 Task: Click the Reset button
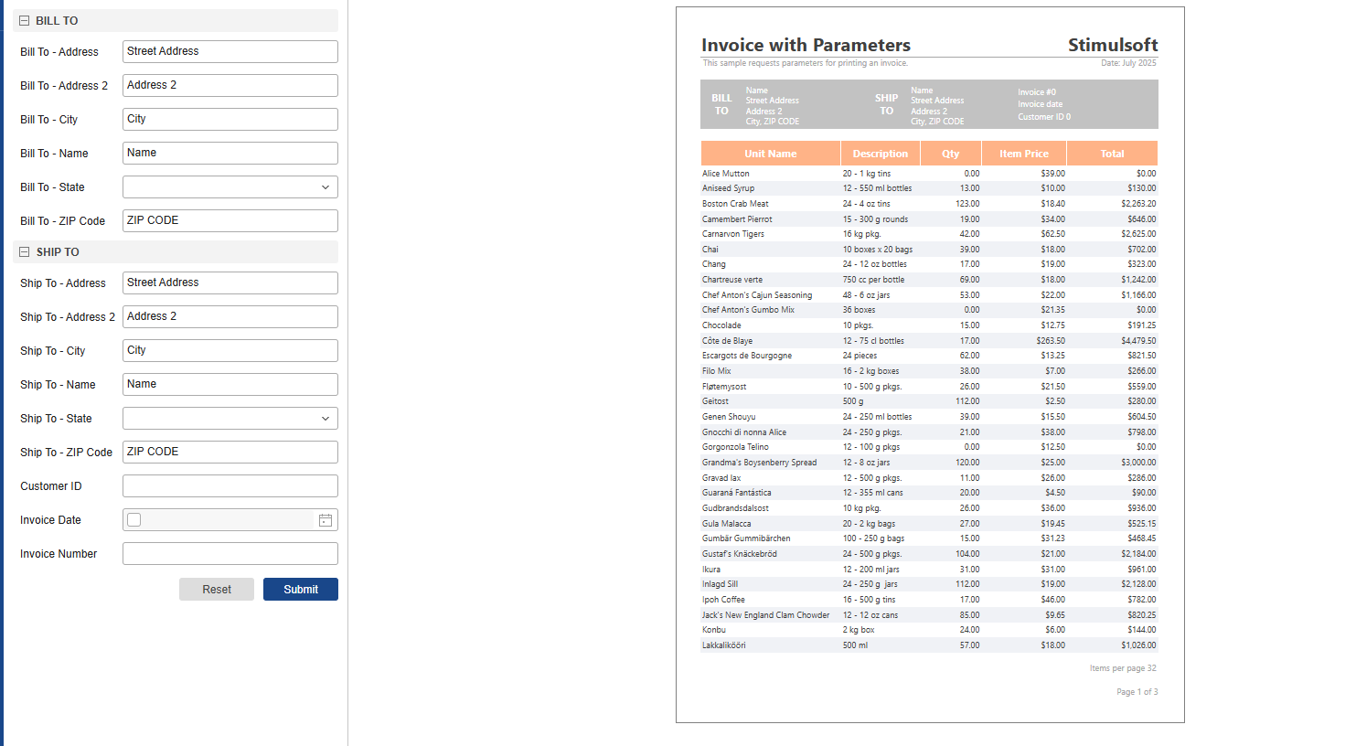pyautogui.click(x=217, y=590)
